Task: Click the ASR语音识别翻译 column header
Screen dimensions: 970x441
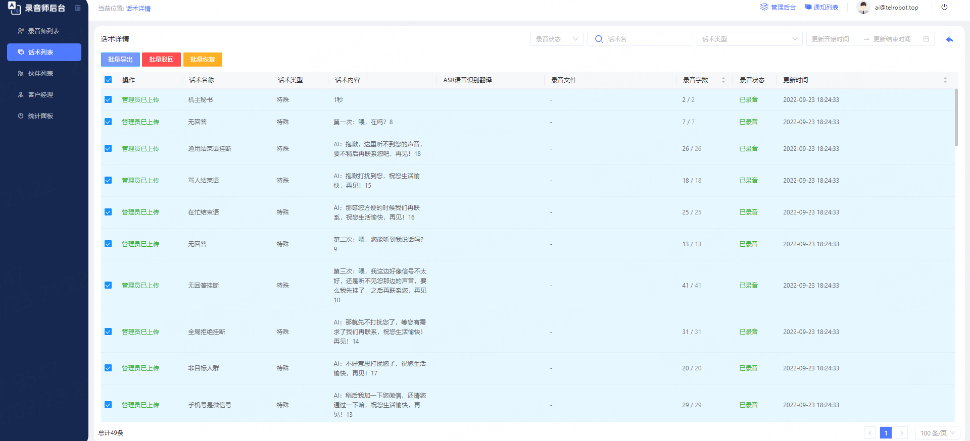Action: [x=467, y=80]
